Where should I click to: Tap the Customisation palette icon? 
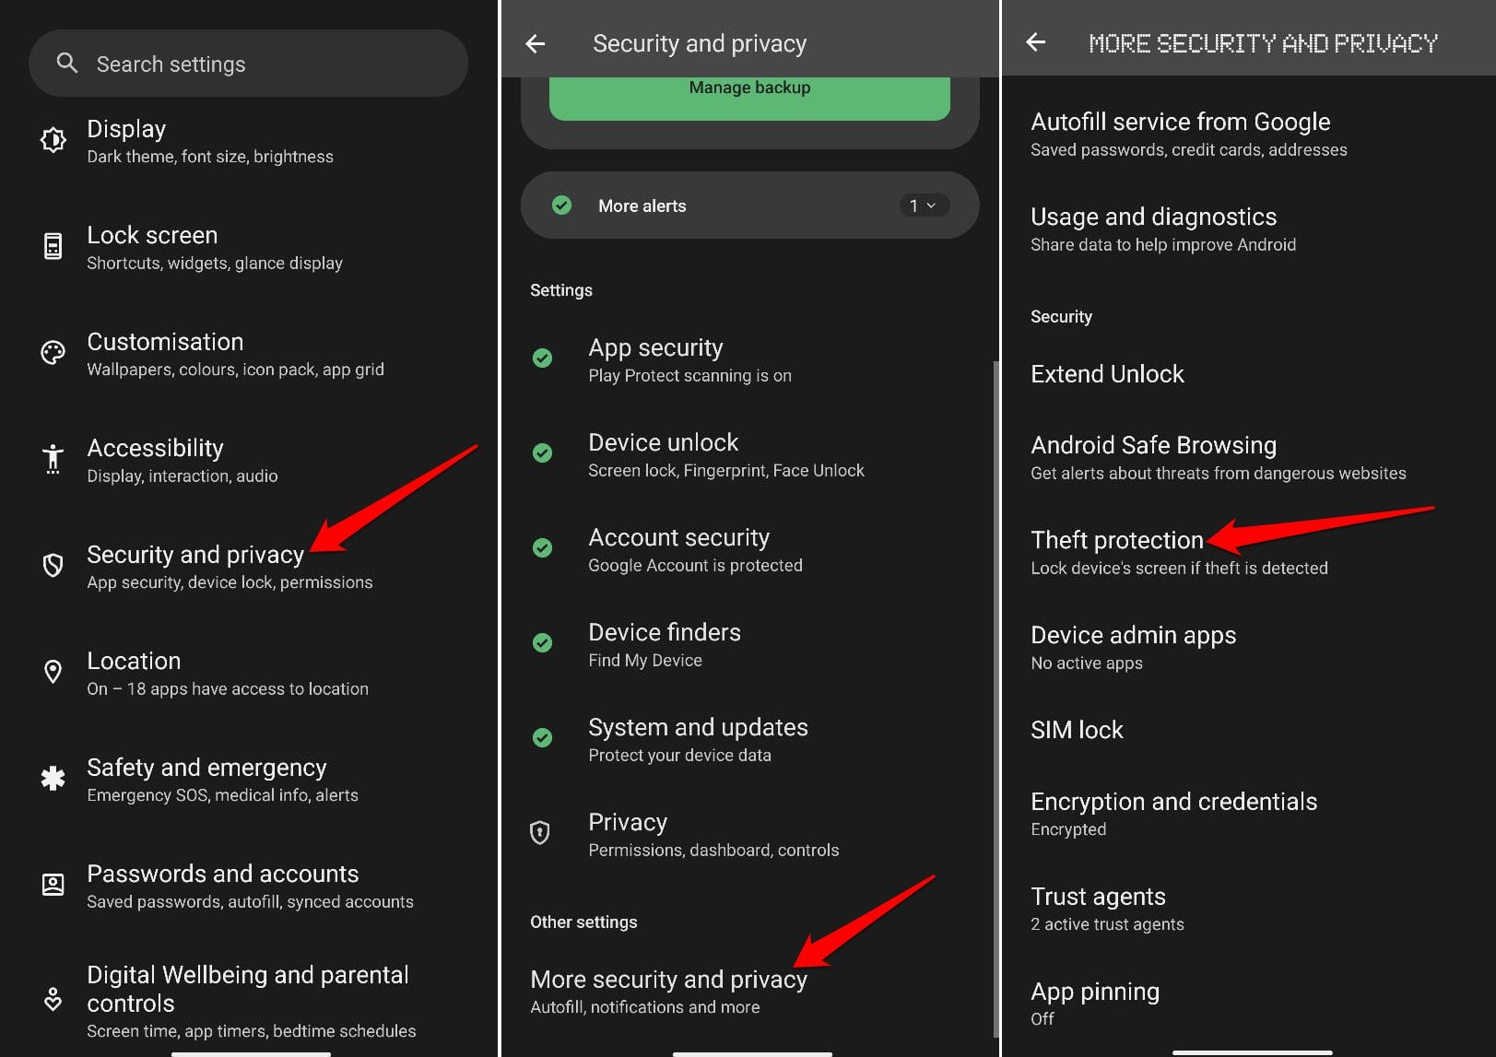pos(53,353)
